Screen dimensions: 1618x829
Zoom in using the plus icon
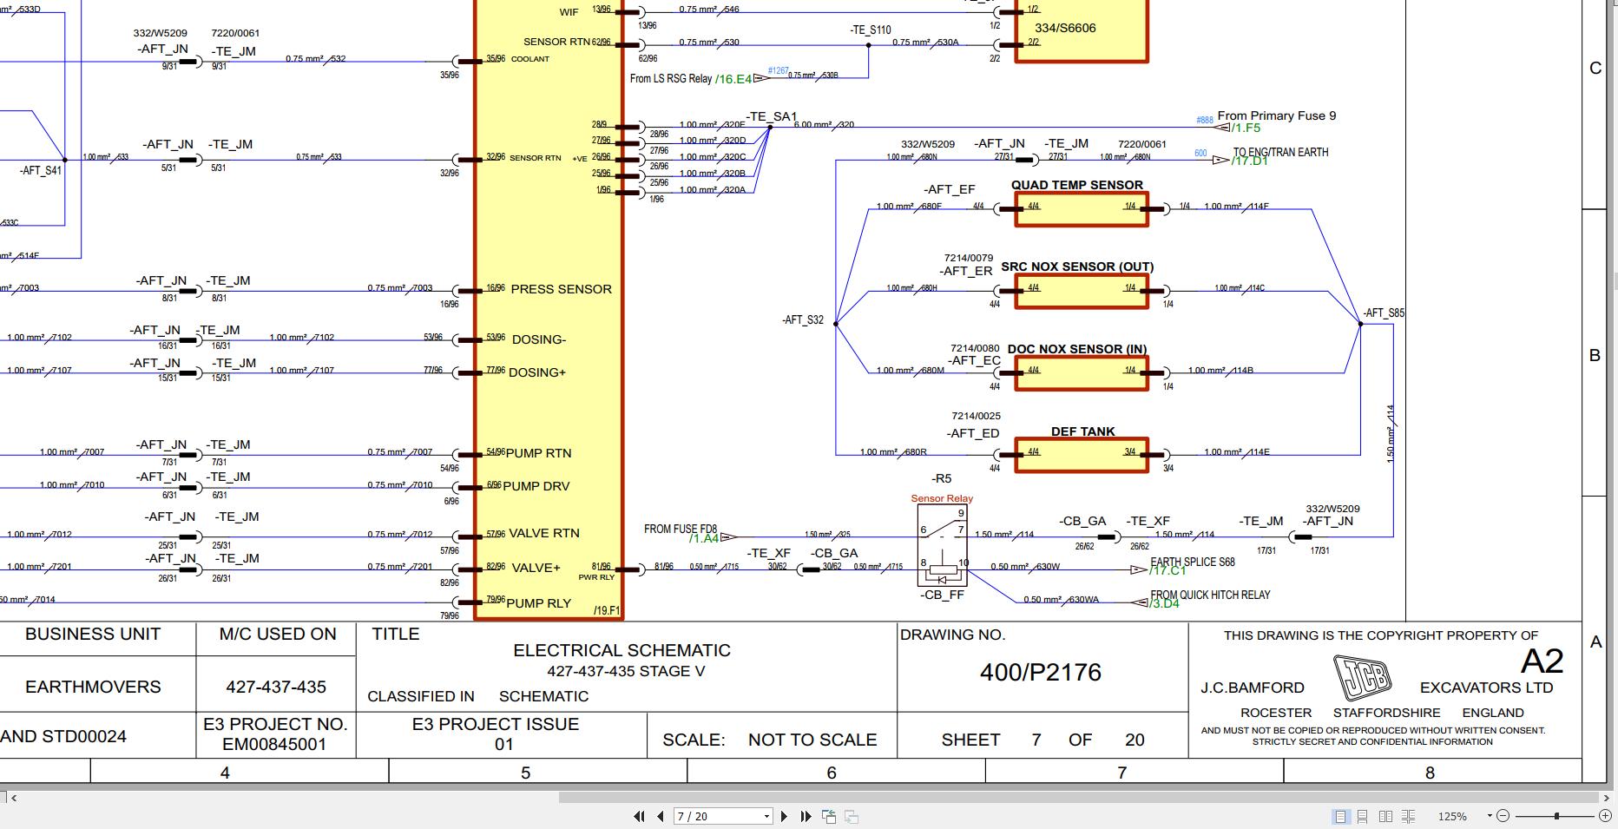click(x=1605, y=816)
